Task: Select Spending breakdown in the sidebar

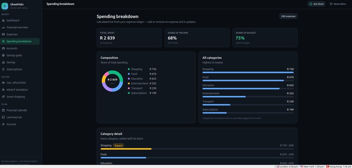Action: coord(20,41)
